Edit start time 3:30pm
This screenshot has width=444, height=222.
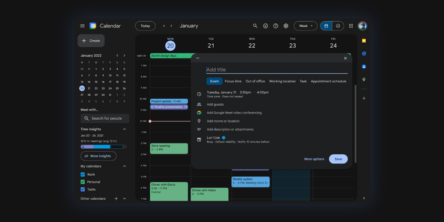245,92
